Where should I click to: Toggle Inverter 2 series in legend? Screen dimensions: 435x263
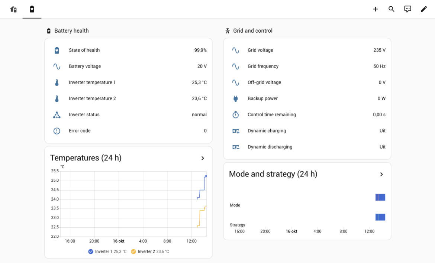(150, 251)
